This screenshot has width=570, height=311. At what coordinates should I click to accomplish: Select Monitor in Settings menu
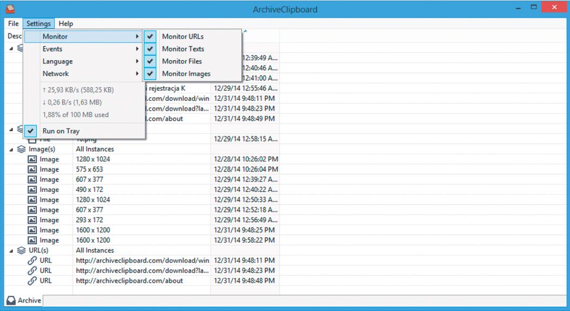click(83, 36)
